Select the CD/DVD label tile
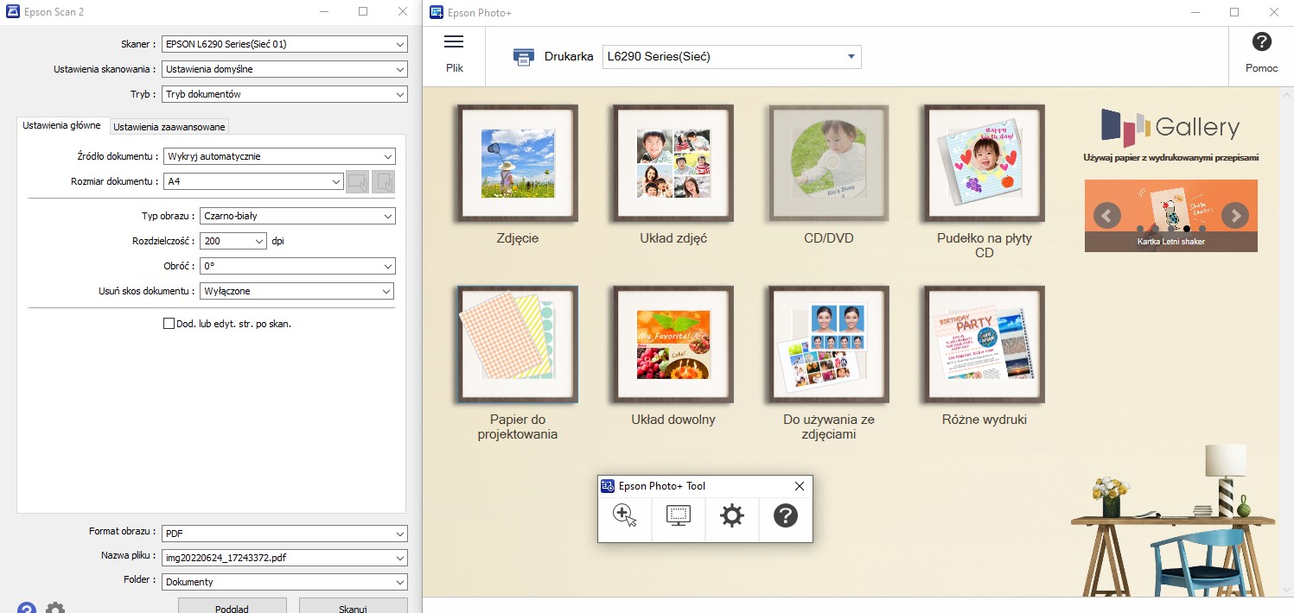Image resolution: width=1294 pixels, height=613 pixels. pos(829,163)
